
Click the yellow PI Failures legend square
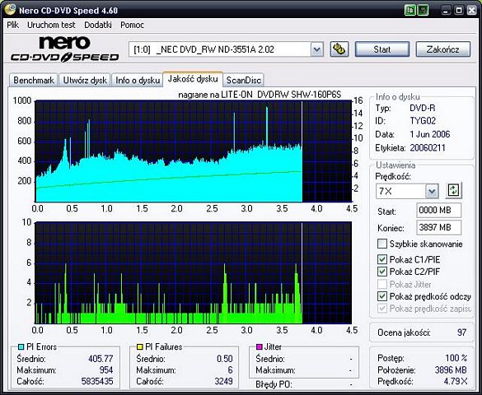click(139, 347)
